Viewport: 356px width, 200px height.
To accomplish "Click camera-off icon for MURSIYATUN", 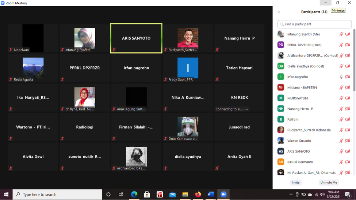I will tap(348, 98).
